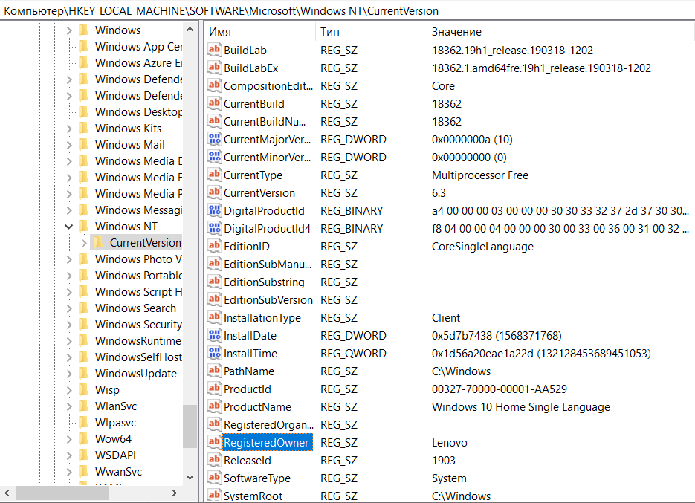Viewport: 695px width, 503px height.
Task: Click the string icon of RegisteredOwner
Action: 215,442
